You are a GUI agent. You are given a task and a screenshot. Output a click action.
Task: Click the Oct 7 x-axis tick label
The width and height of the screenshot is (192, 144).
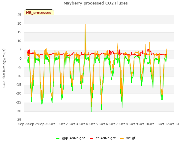(x=114, y=124)
